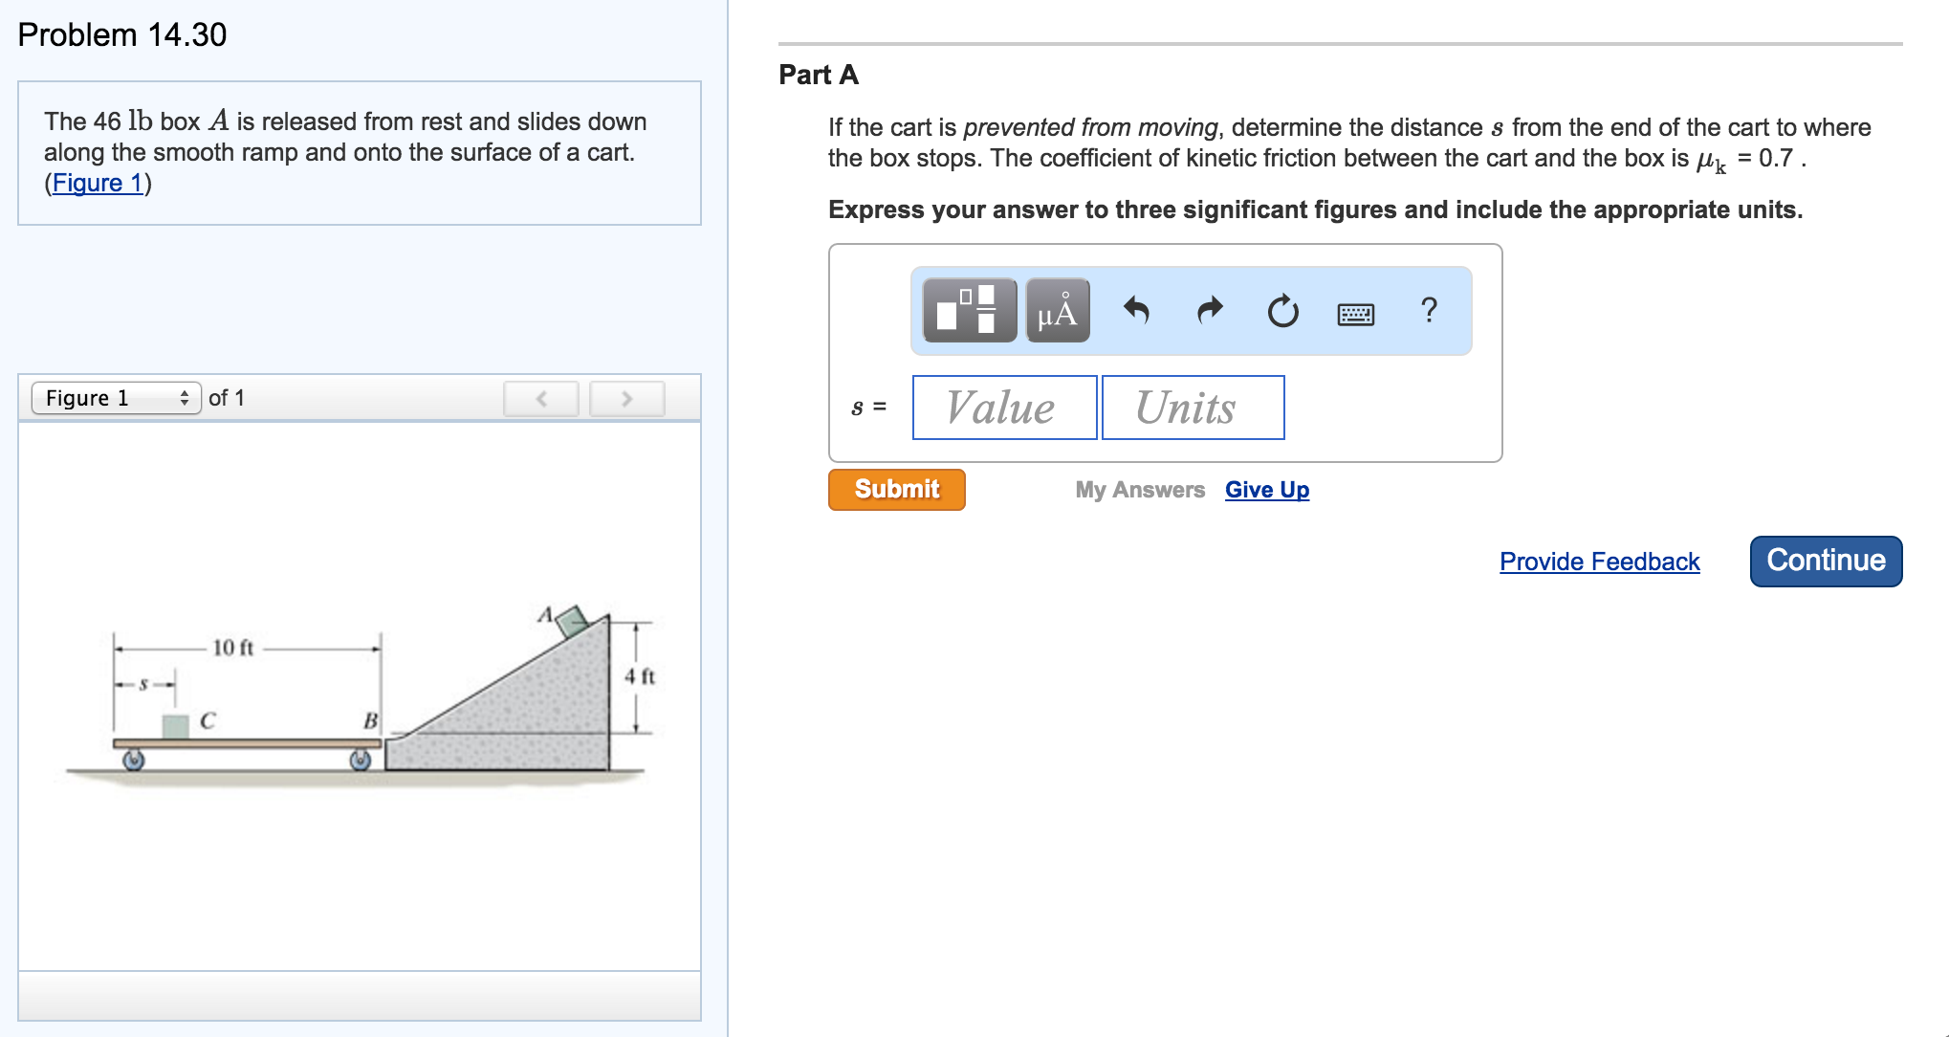The image size is (1949, 1037).
Task: Open My Answers
Action: (x=1139, y=490)
